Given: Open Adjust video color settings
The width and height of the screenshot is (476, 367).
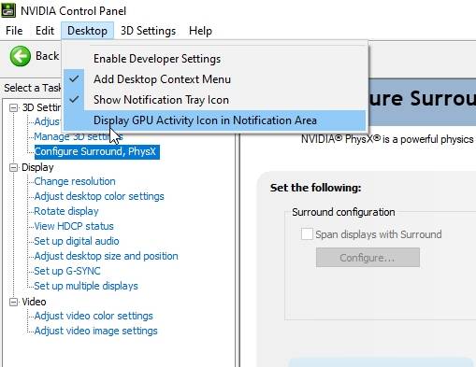Looking at the screenshot, I should [94, 316].
